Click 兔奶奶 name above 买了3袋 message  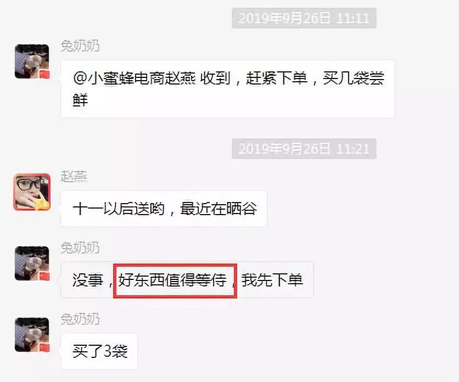(x=80, y=319)
